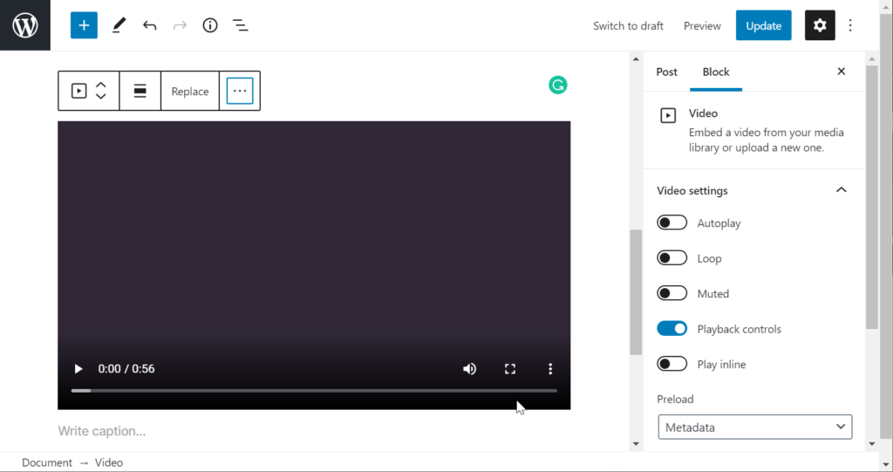Image resolution: width=893 pixels, height=472 pixels.
Task: Disable the Playback controls toggle
Action: [671, 329]
